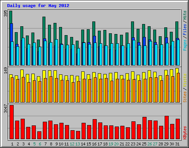The height and width of the screenshot is (148, 189).
Task: Click the Visits legend label
Action: click(x=185, y=80)
